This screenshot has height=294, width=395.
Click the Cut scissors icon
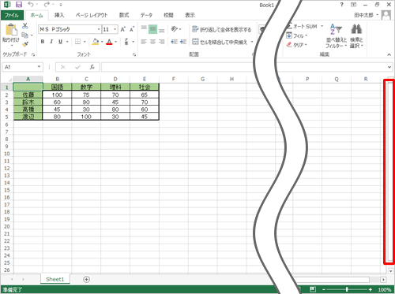click(25, 26)
